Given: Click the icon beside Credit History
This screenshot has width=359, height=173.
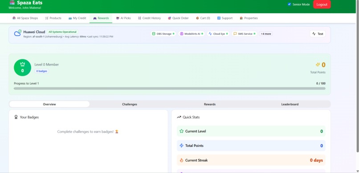Looking at the screenshot, I should (x=139, y=18).
